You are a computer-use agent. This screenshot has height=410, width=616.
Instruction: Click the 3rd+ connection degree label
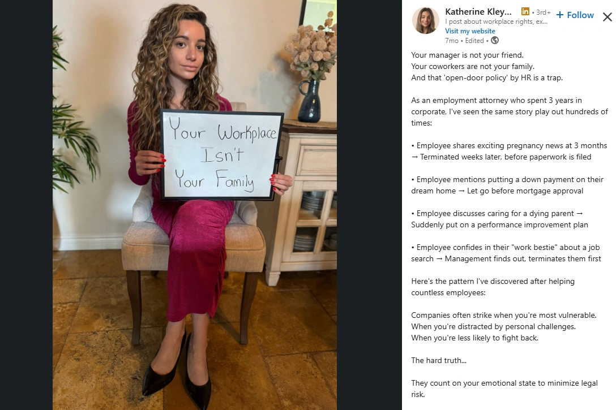point(544,12)
